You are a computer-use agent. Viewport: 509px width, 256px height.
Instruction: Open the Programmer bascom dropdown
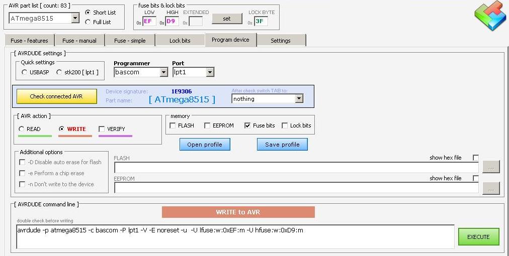click(163, 72)
